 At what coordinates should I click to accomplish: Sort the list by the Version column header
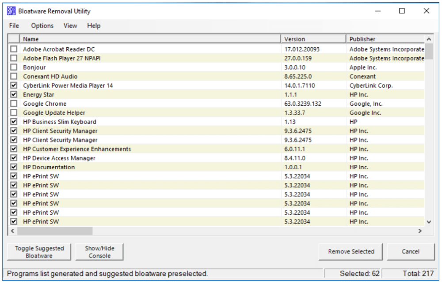(x=313, y=39)
